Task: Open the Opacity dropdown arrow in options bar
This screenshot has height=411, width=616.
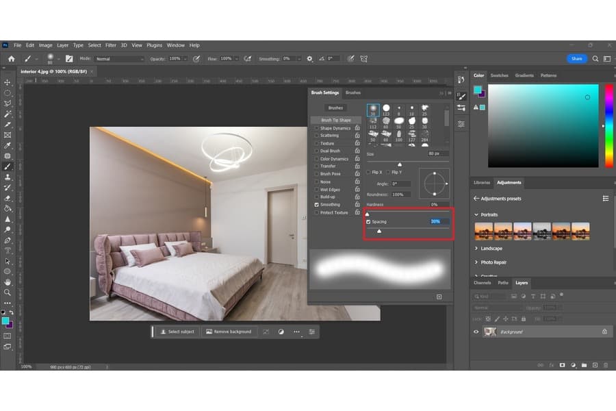Action: [185, 59]
